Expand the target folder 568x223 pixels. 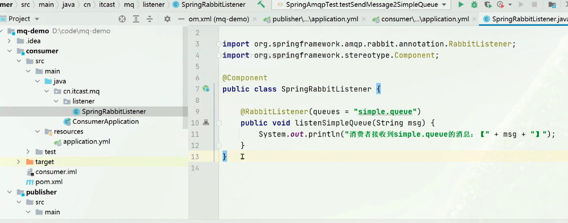tap(19, 162)
